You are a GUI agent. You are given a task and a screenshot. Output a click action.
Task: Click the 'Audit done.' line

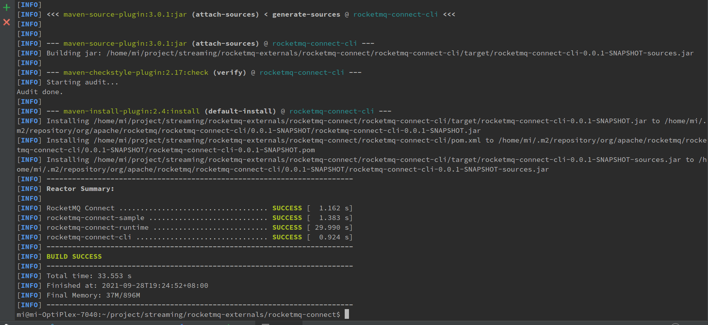40,92
